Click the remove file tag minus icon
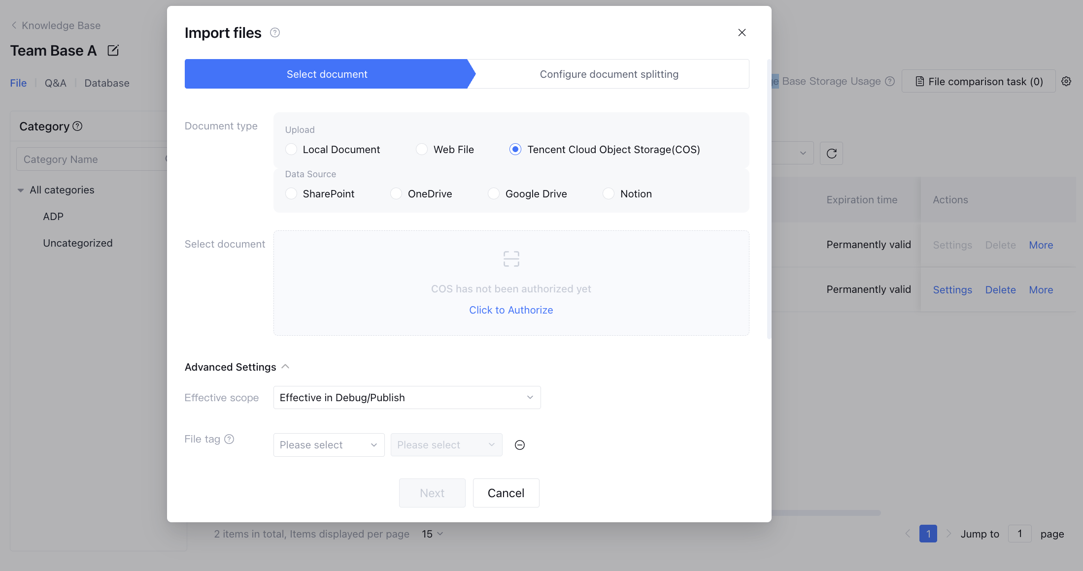 click(519, 445)
